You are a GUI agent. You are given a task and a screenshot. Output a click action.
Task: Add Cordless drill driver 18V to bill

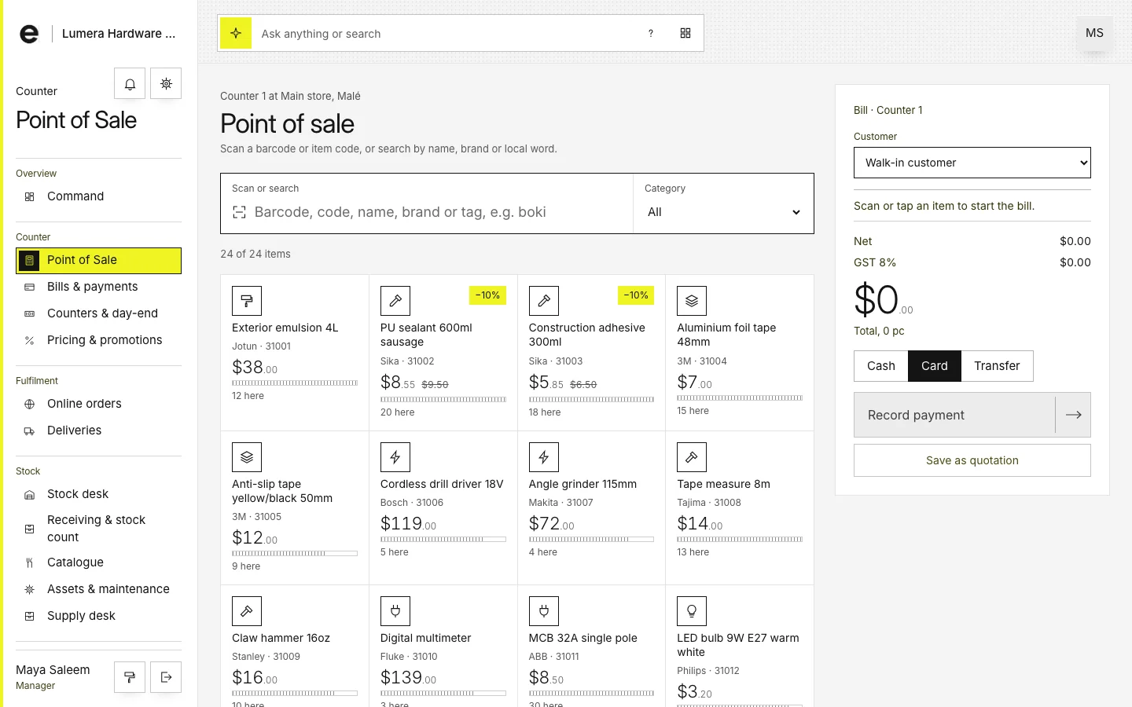tap(443, 507)
